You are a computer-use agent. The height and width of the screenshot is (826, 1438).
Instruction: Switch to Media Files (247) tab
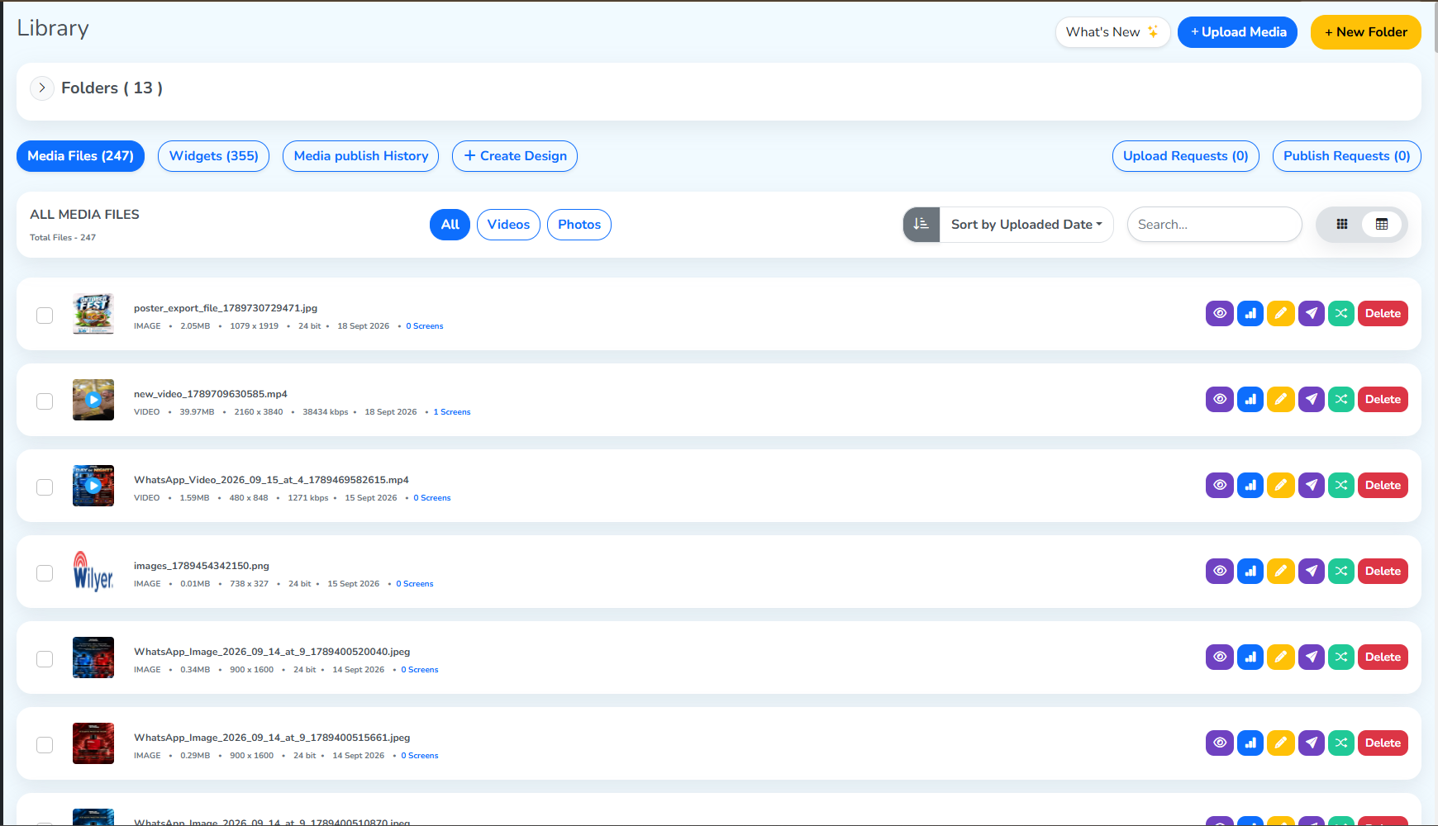(80, 156)
